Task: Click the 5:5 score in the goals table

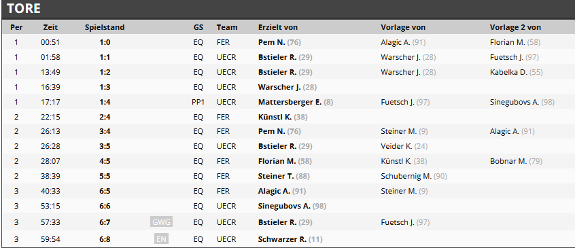Action: point(105,176)
